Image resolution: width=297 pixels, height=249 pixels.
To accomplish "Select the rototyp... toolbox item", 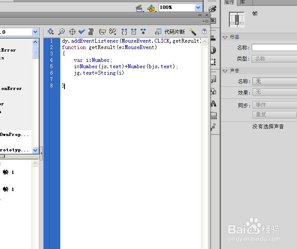I will [15, 150].
